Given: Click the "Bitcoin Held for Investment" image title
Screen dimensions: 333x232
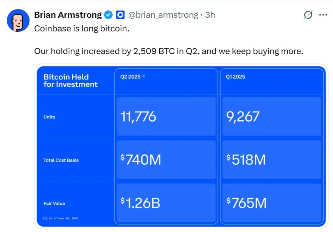Looking at the screenshot, I should pos(71,81).
